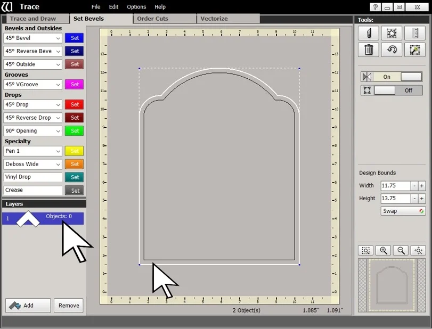Zoom out of the design canvas

[x=400, y=250]
